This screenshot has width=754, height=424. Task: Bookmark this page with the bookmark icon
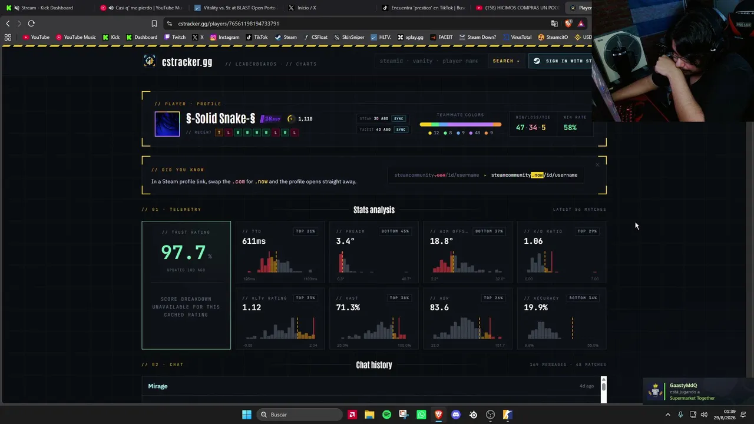coord(154,24)
